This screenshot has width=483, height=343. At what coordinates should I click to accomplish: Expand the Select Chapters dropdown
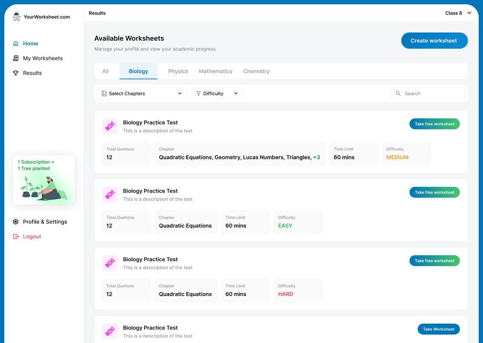click(141, 93)
